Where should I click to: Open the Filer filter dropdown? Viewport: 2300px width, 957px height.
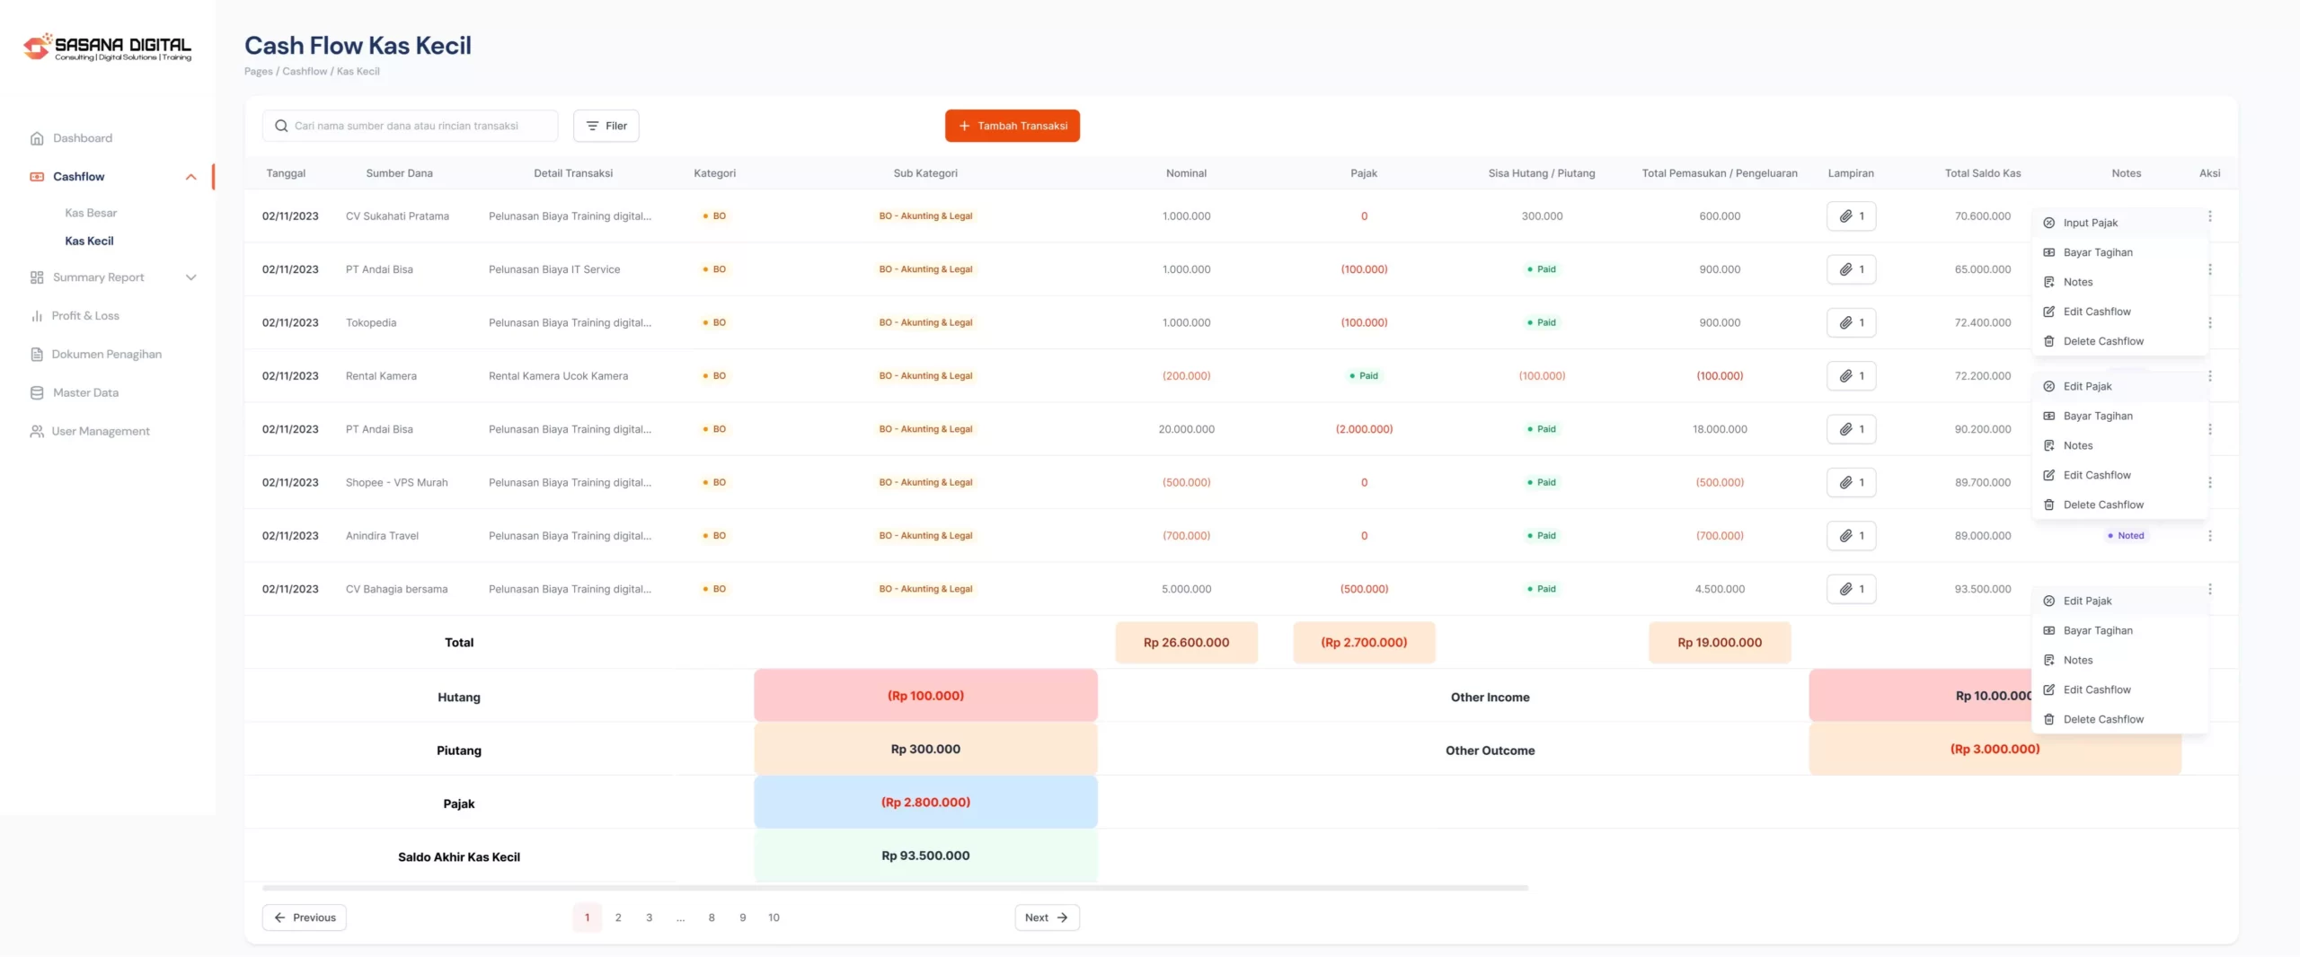[x=606, y=126]
